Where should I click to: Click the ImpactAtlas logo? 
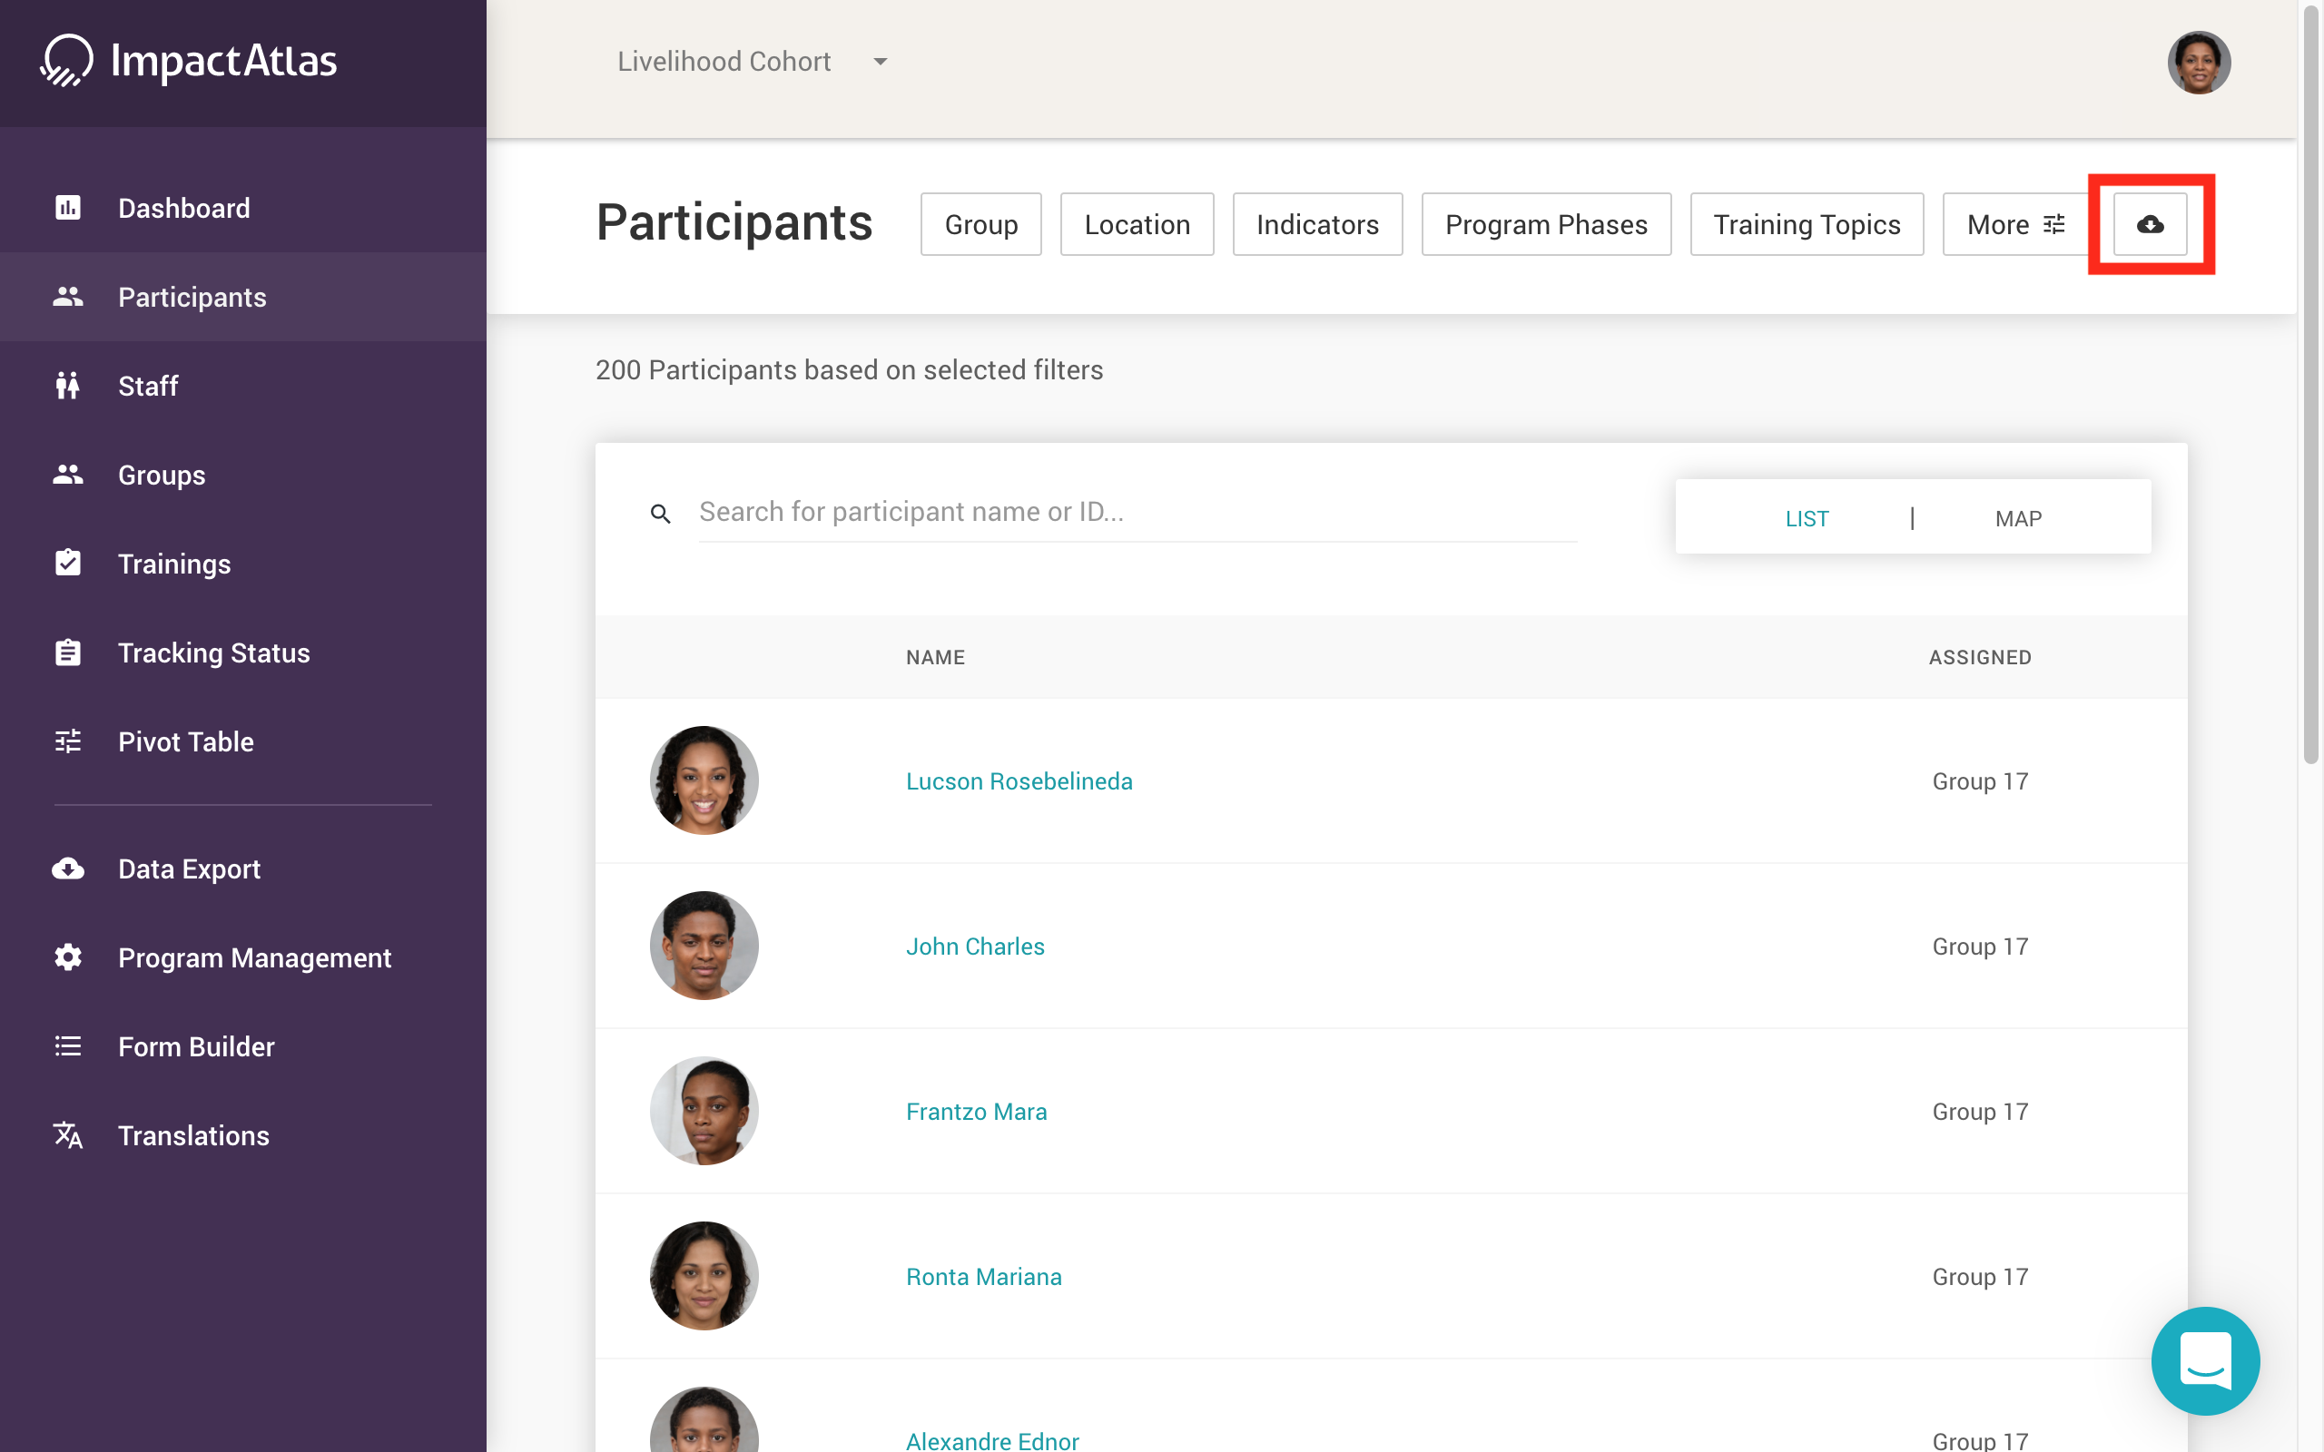(188, 62)
